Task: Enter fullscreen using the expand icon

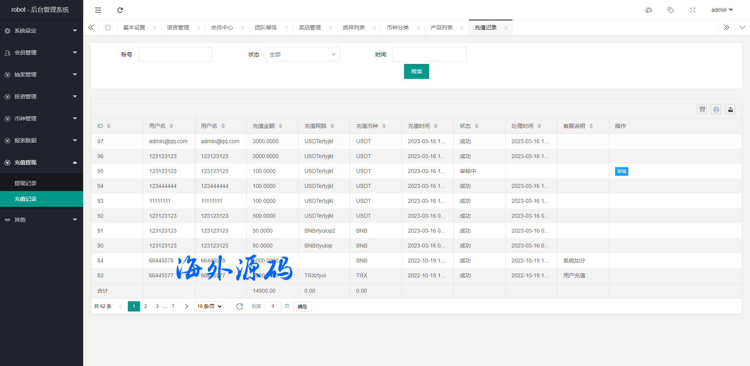Action: tap(693, 10)
